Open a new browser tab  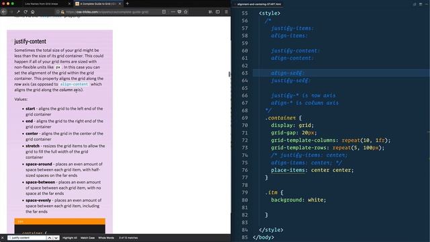pos(127,3)
